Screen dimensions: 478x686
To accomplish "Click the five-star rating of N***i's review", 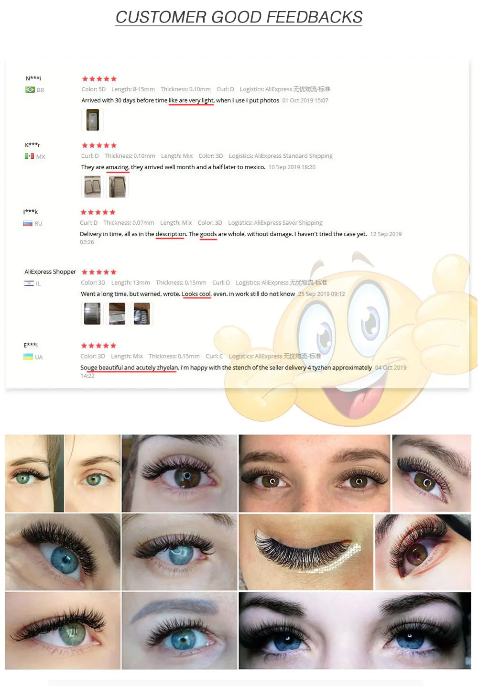I will 99,79.
